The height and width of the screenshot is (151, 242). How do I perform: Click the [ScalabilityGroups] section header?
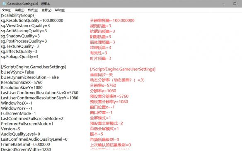point(18,15)
